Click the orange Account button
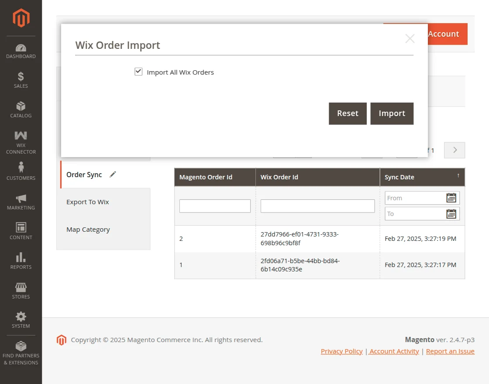Viewport: 489px width, 384px height. 448,34
